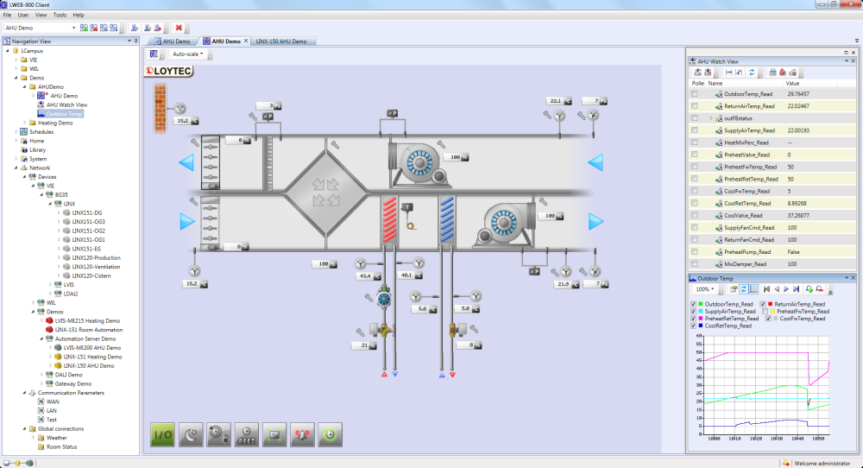The image size is (863, 468).
Task: Click the red X icon in top toolbar
Action: 178,28
